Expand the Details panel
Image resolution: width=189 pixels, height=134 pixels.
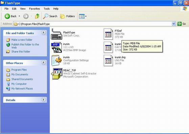point(43,100)
